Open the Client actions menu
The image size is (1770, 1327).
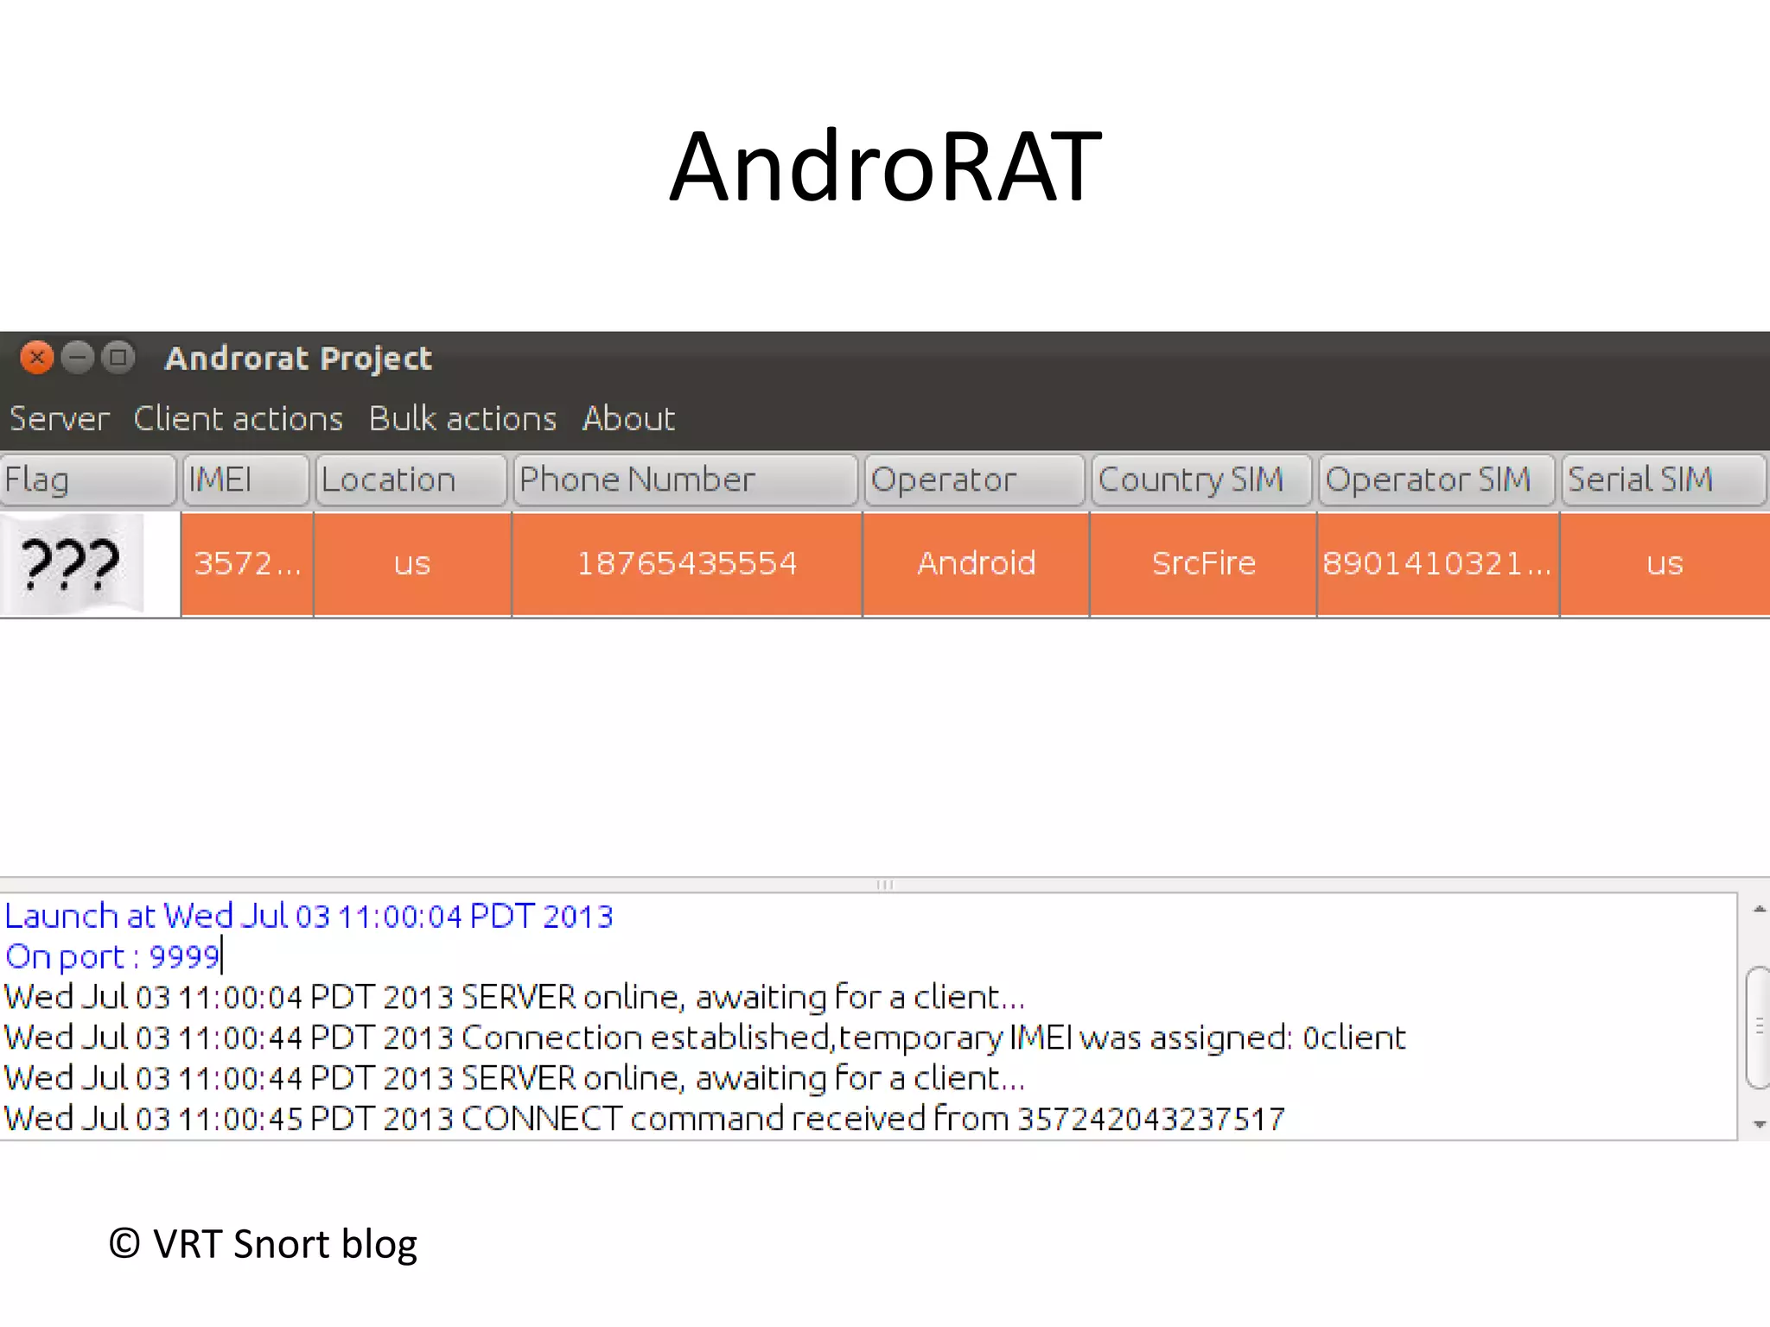pyautogui.click(x=238, y=418)
